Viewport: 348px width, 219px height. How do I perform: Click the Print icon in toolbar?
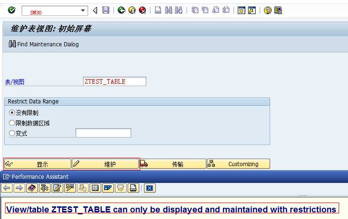[158, 10]
